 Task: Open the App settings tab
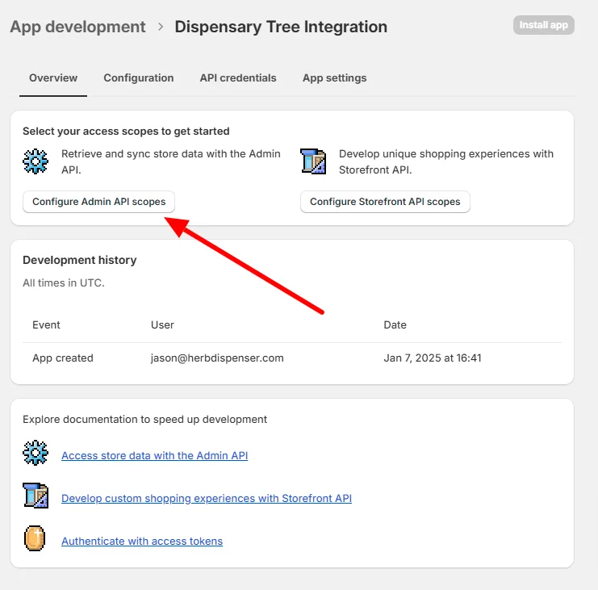pos(334,77)
